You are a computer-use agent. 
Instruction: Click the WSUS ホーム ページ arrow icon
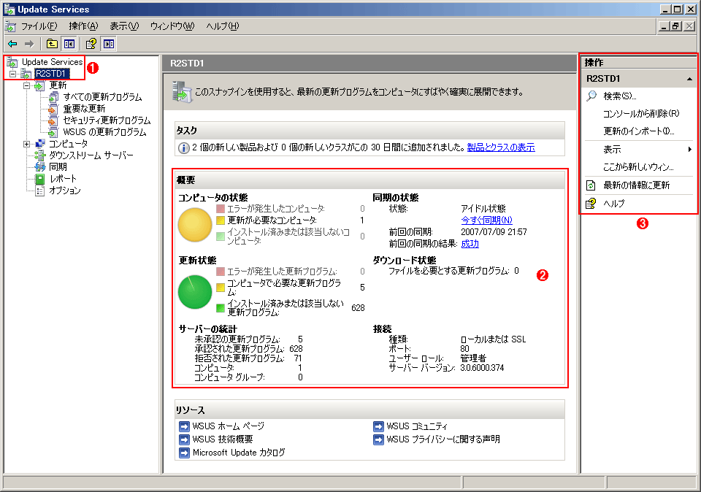pyautogui.click(x=185, y=426)
